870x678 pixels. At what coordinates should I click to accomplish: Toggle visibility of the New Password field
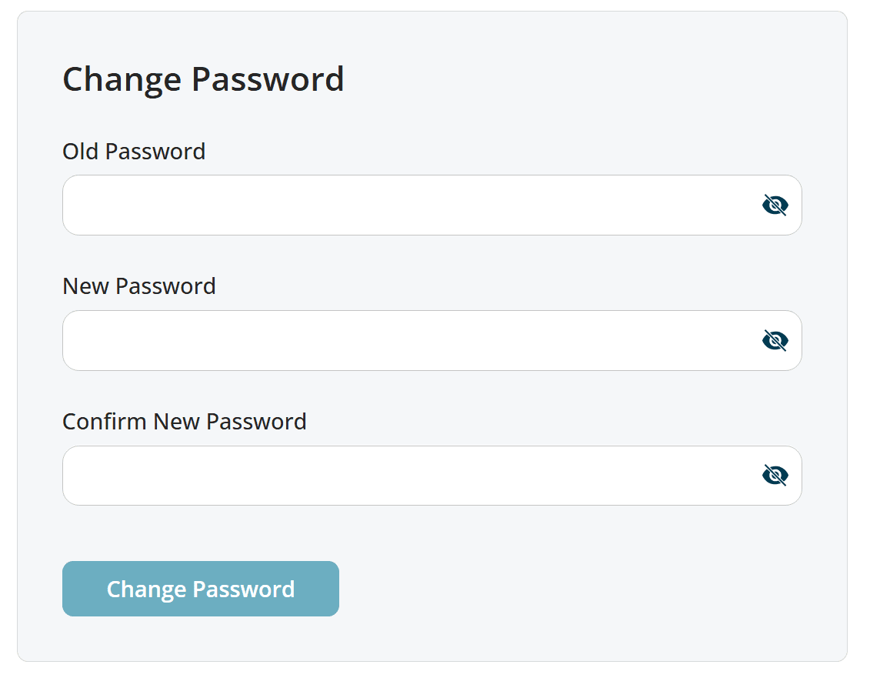774,340
